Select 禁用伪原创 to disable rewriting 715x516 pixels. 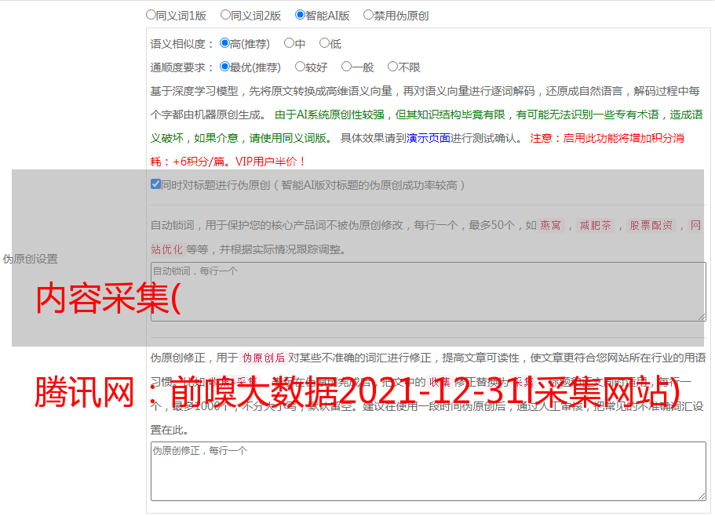pos(368,15)
